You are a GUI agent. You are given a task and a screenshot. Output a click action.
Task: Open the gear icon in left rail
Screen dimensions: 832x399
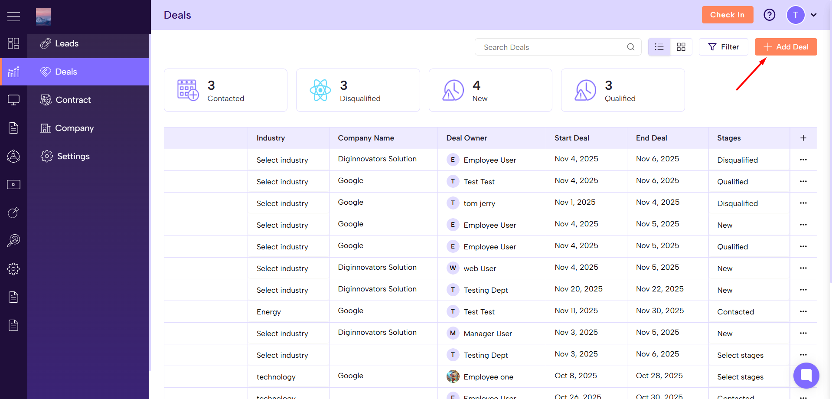[x=13, y=269]
